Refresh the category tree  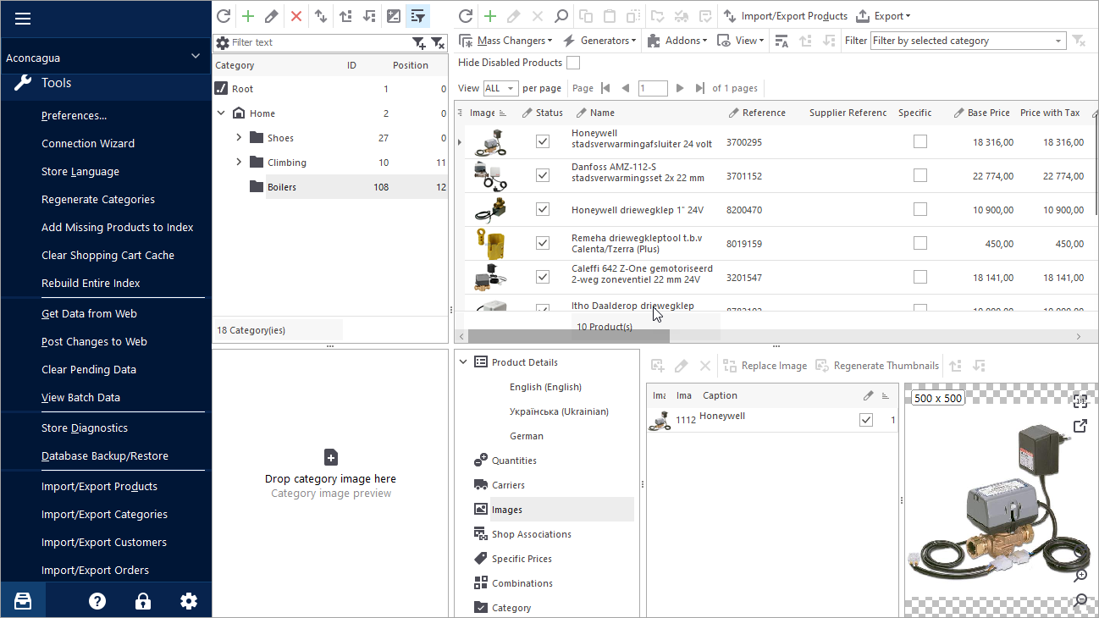[x=224, y=15]
